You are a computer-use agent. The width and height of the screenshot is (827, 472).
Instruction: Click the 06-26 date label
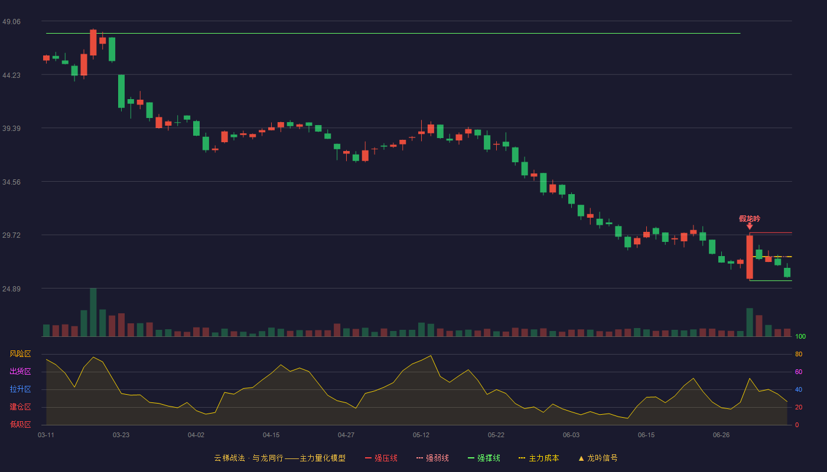721,435
